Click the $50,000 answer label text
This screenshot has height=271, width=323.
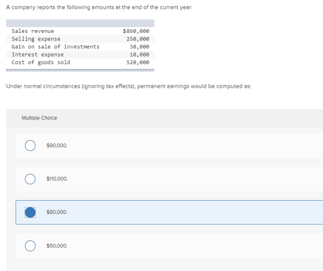coord(57,246)
